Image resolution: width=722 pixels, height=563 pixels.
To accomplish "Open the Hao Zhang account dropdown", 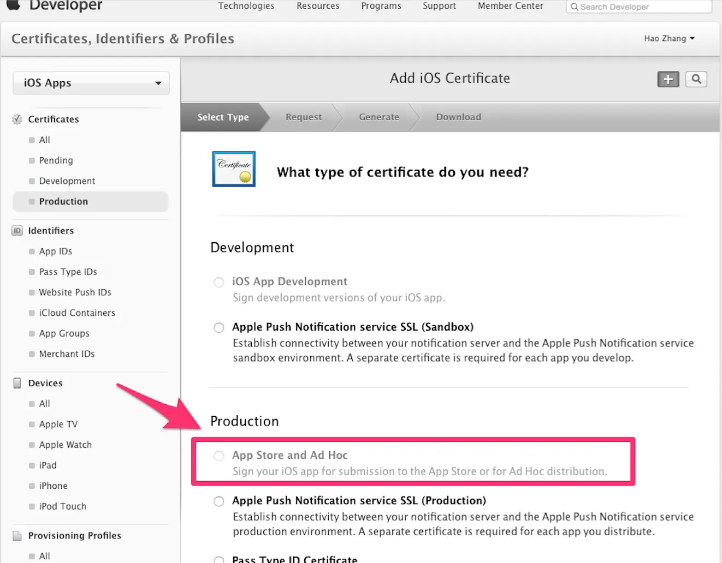I will pos(670,38).
